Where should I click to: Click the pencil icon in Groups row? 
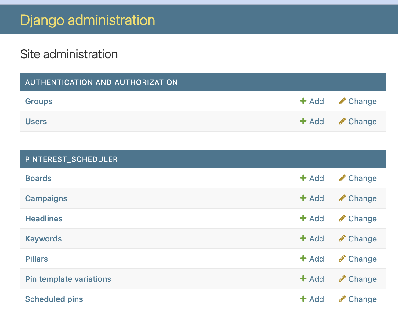[342, 101]
